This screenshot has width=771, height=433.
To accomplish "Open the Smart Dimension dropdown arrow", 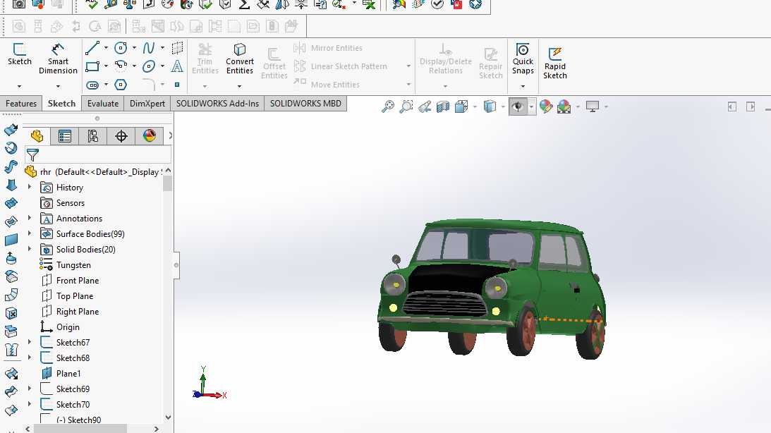I will click(x=58, y=86).
